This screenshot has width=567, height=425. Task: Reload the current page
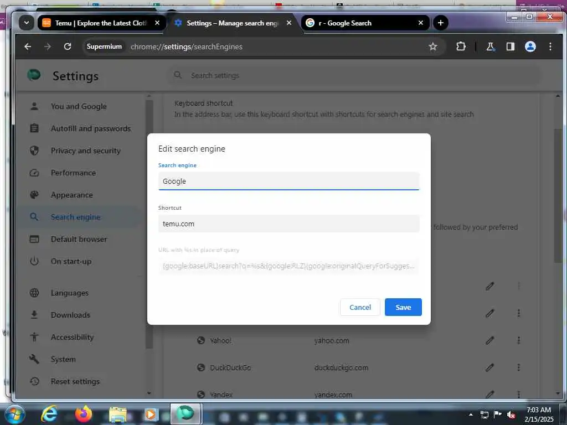coord(68,46)
